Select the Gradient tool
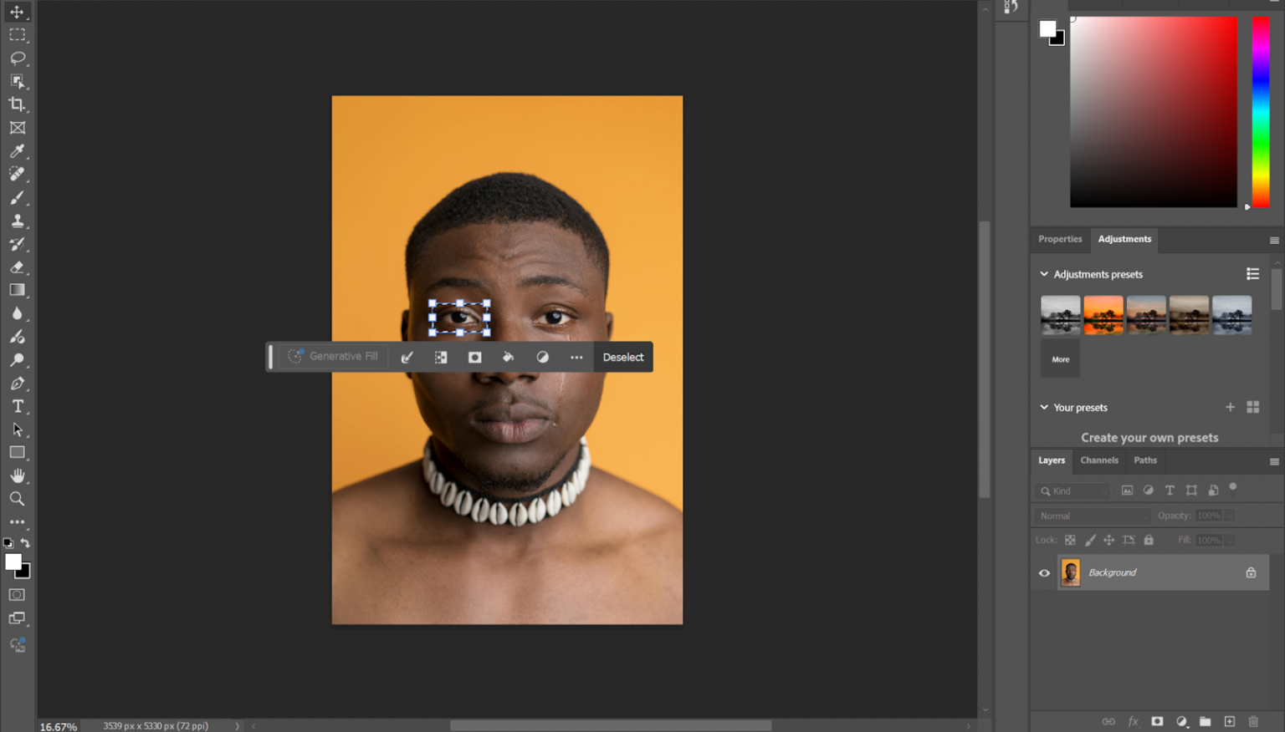Image resolution: width=1285 pixels, height=732 pixels. (x=17, y=290)
